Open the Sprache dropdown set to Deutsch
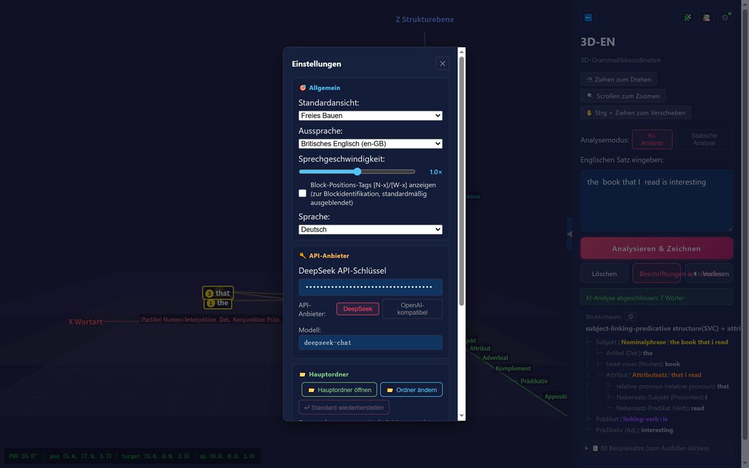 371,229
